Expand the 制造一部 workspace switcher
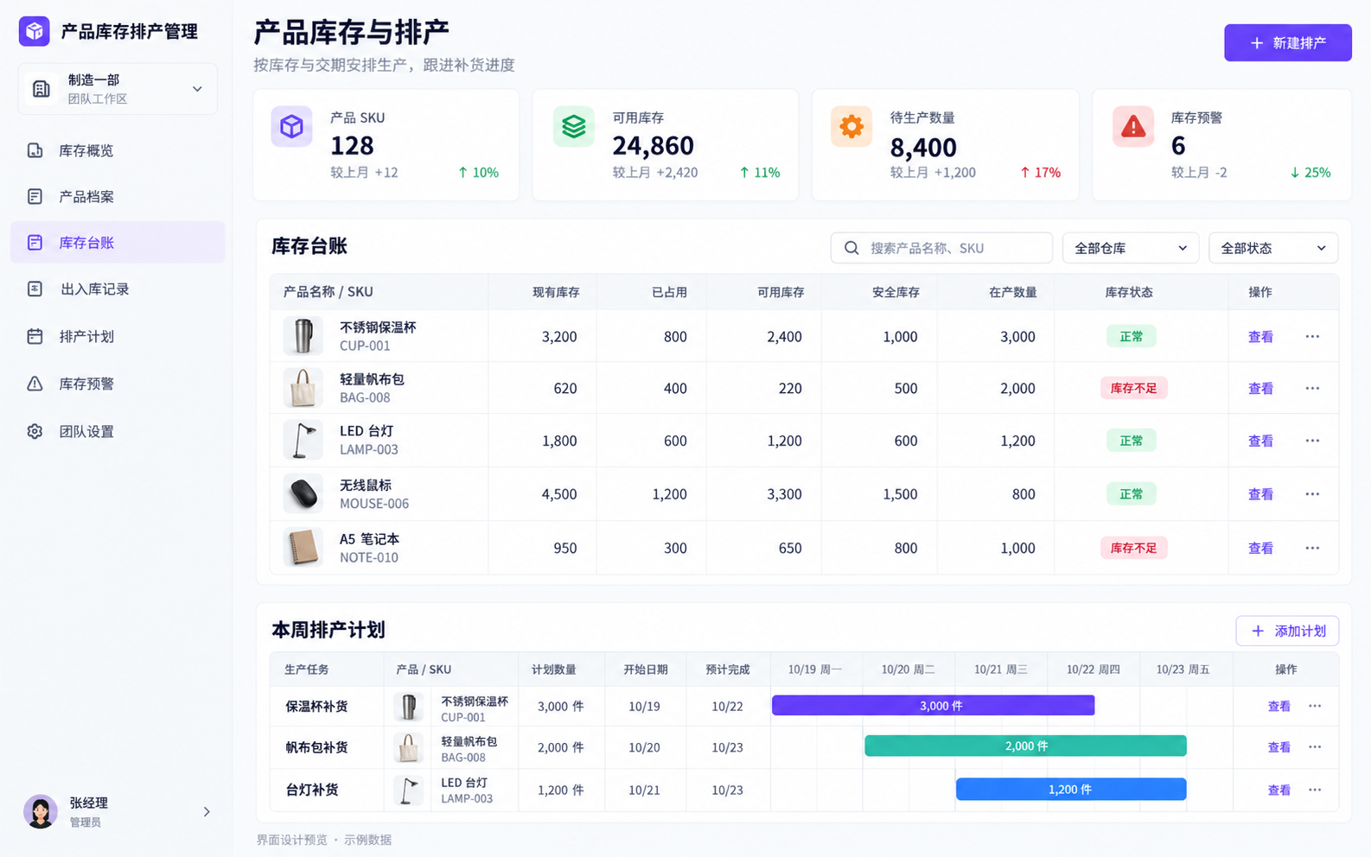Viewport: 1371px width, 857px height. pos(118,88)
